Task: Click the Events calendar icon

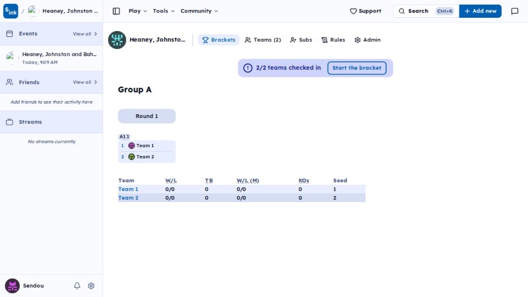Action: pyautogui.click(x=9, y=34)
